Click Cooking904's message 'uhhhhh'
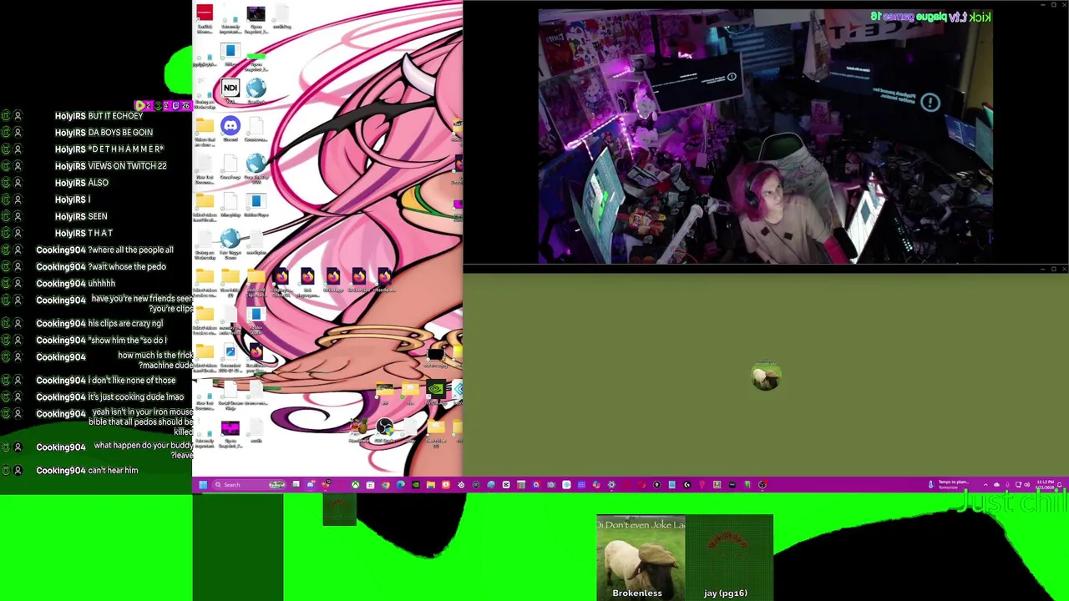The image size is (1069, 601). [x=101, y=284]
